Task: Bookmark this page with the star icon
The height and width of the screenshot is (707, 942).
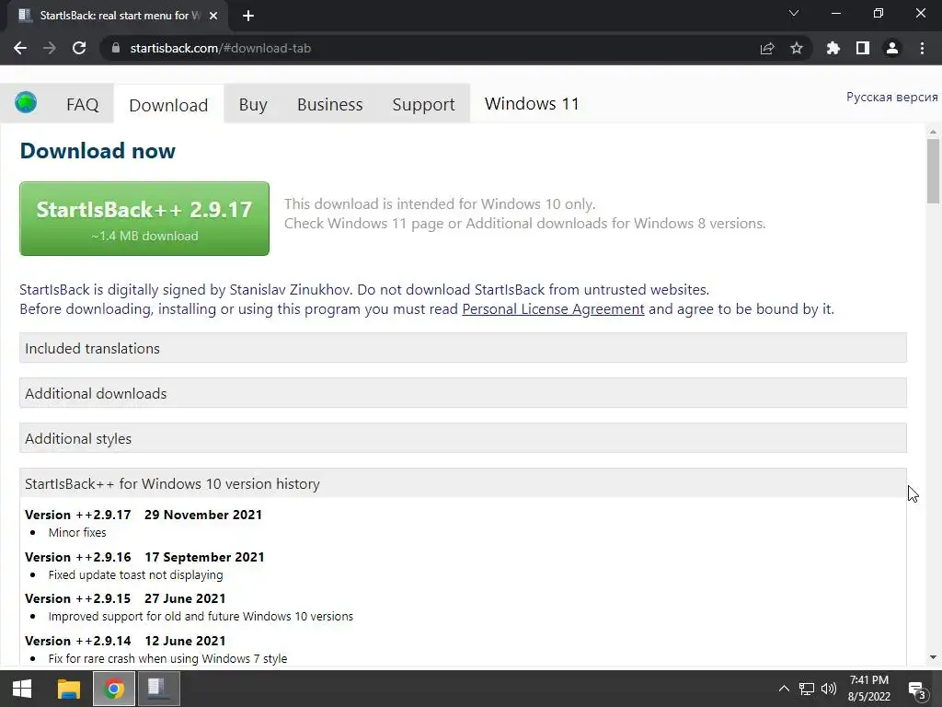Action: pyautogui.click(x=797, y=48)
